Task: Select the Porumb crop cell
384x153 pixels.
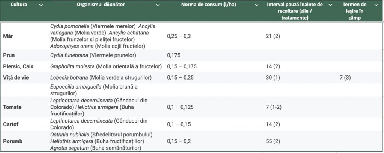Action: click(12, 141)
